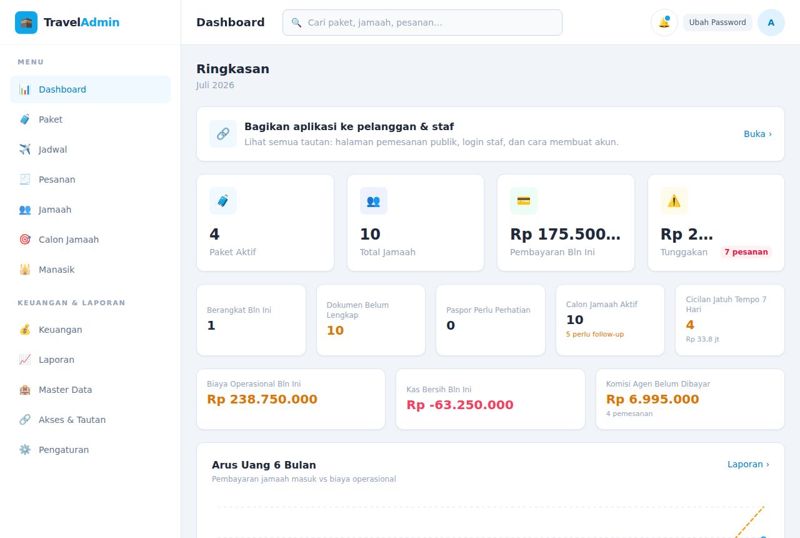Click the Laporan chart icon

click(25, 360)
